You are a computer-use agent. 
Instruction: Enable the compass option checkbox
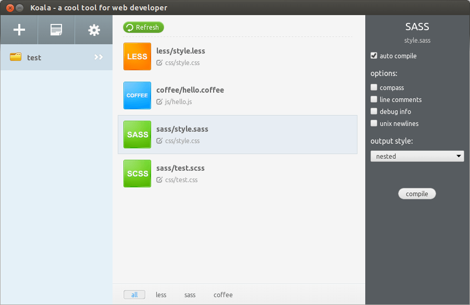pos(374,87)
